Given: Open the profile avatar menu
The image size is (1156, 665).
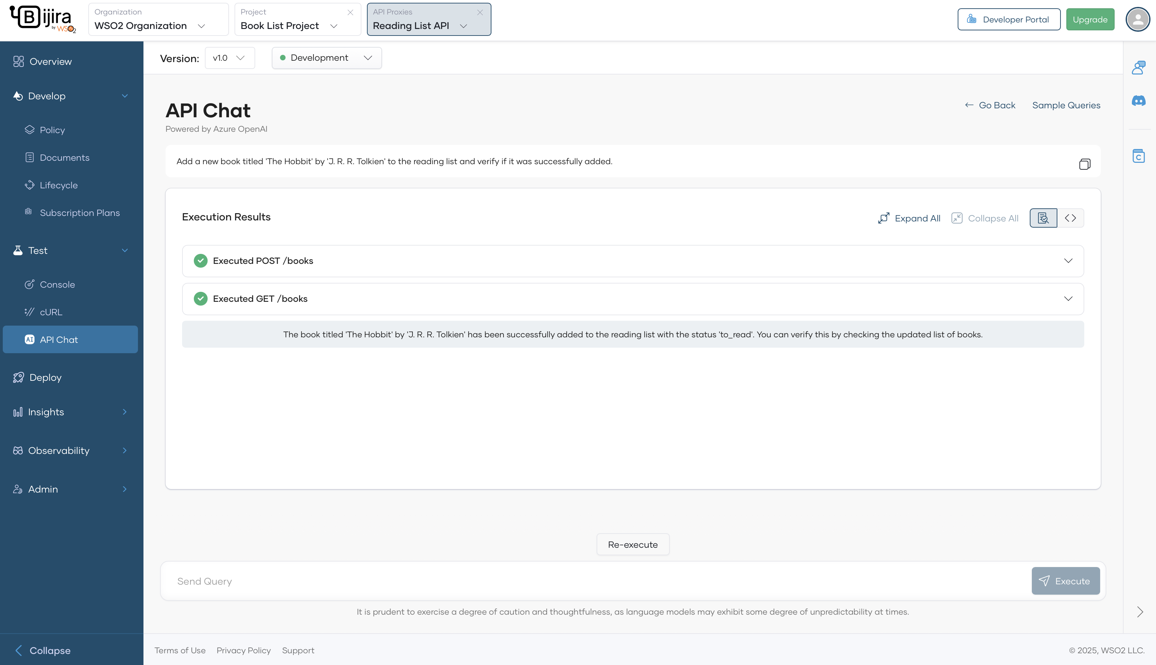Looking at the screenshot, I should pos(1137,19).
